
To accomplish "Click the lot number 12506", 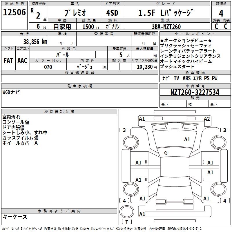I will [14, 12].
